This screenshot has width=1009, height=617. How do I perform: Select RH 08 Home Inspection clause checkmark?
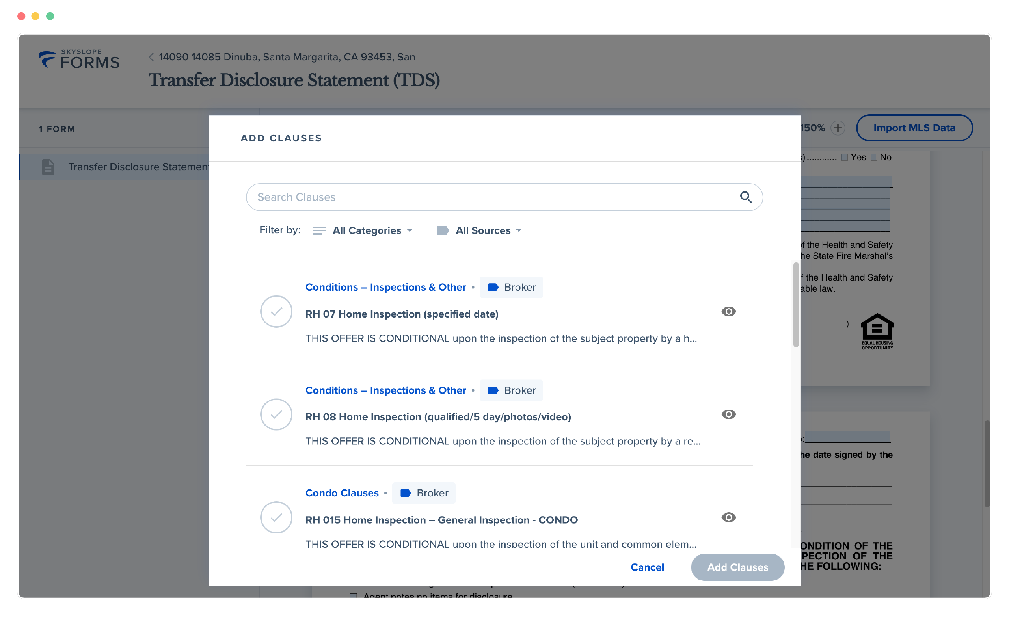coord(276,414)
